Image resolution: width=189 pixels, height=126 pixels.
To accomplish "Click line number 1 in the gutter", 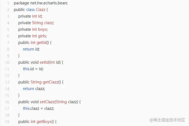I will point(8,3).
